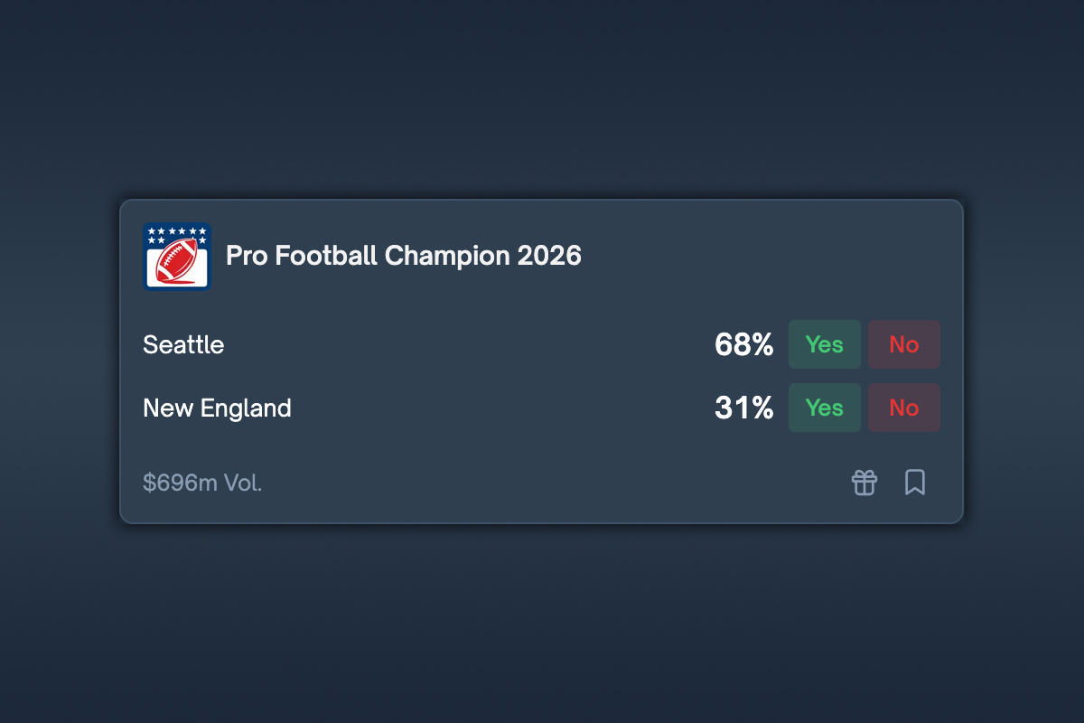Click New England's 31% probability value
The width and height of the screenshot is (1084, 723).
(743, 408)
